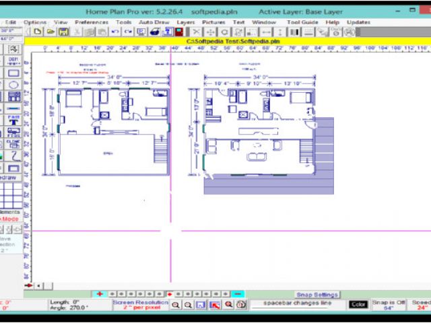Open the Preferences menu

click(91, 22)
